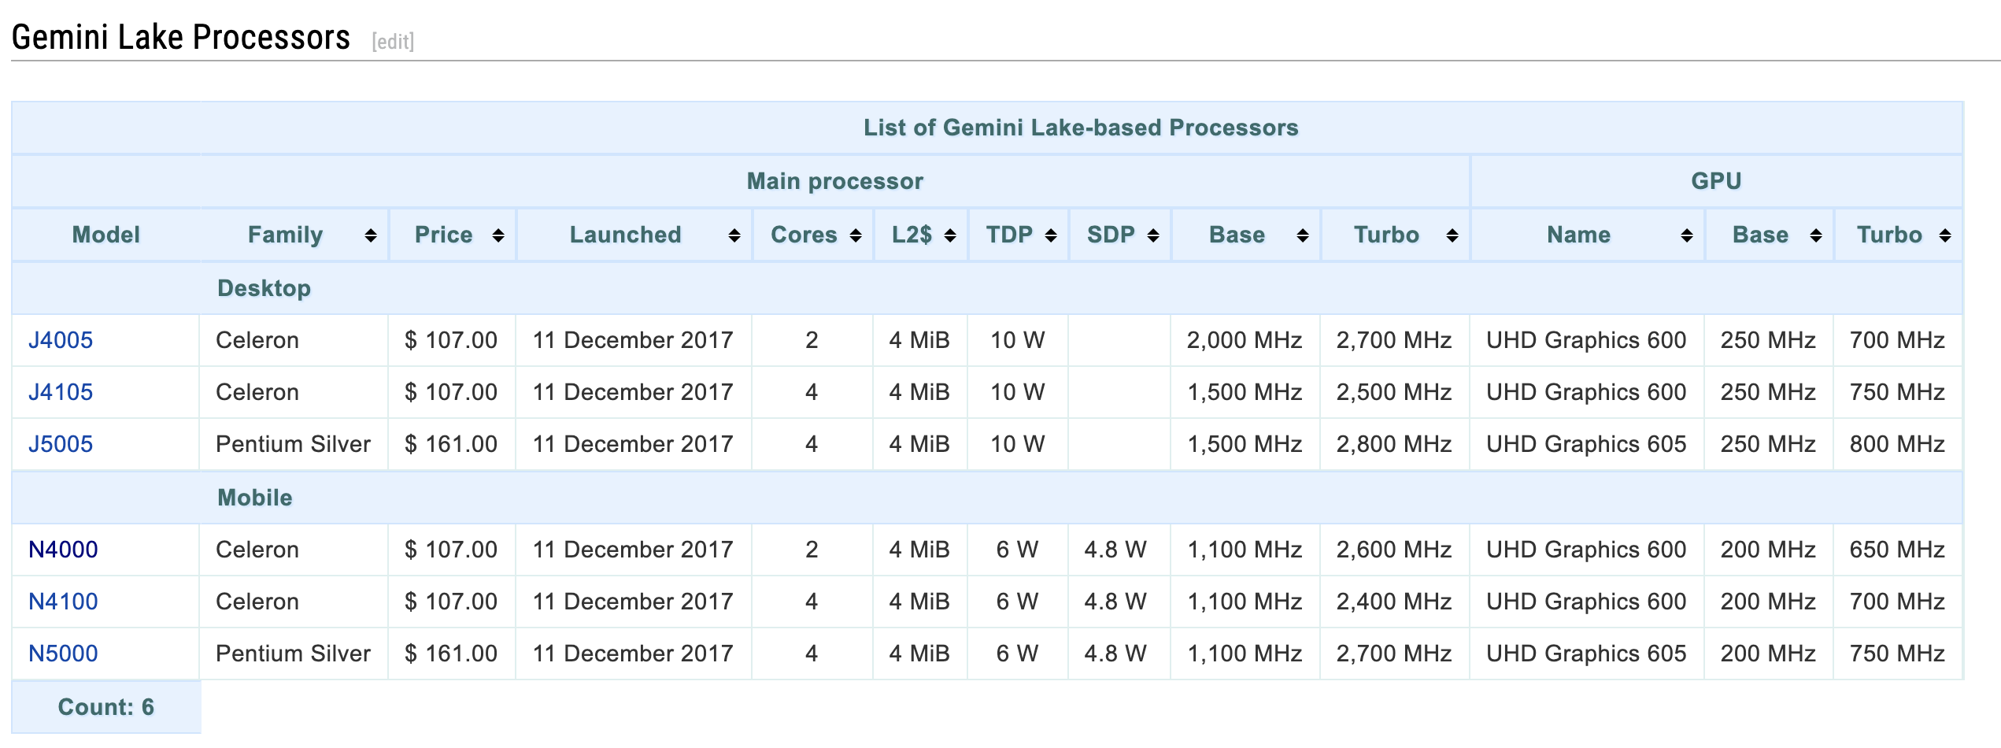2001x748 pixels.
Task: Click the "6 W" TDP cell for N4000
Action: 1017,550
